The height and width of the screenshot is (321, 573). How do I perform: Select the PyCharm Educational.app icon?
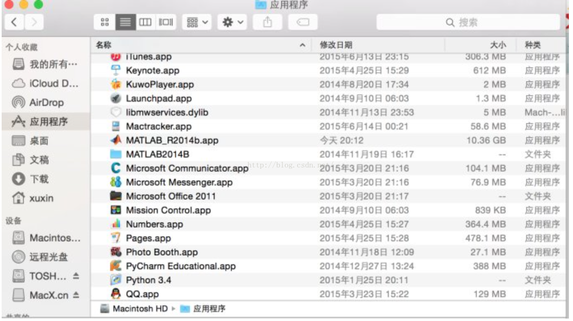(x=116, y=266)
